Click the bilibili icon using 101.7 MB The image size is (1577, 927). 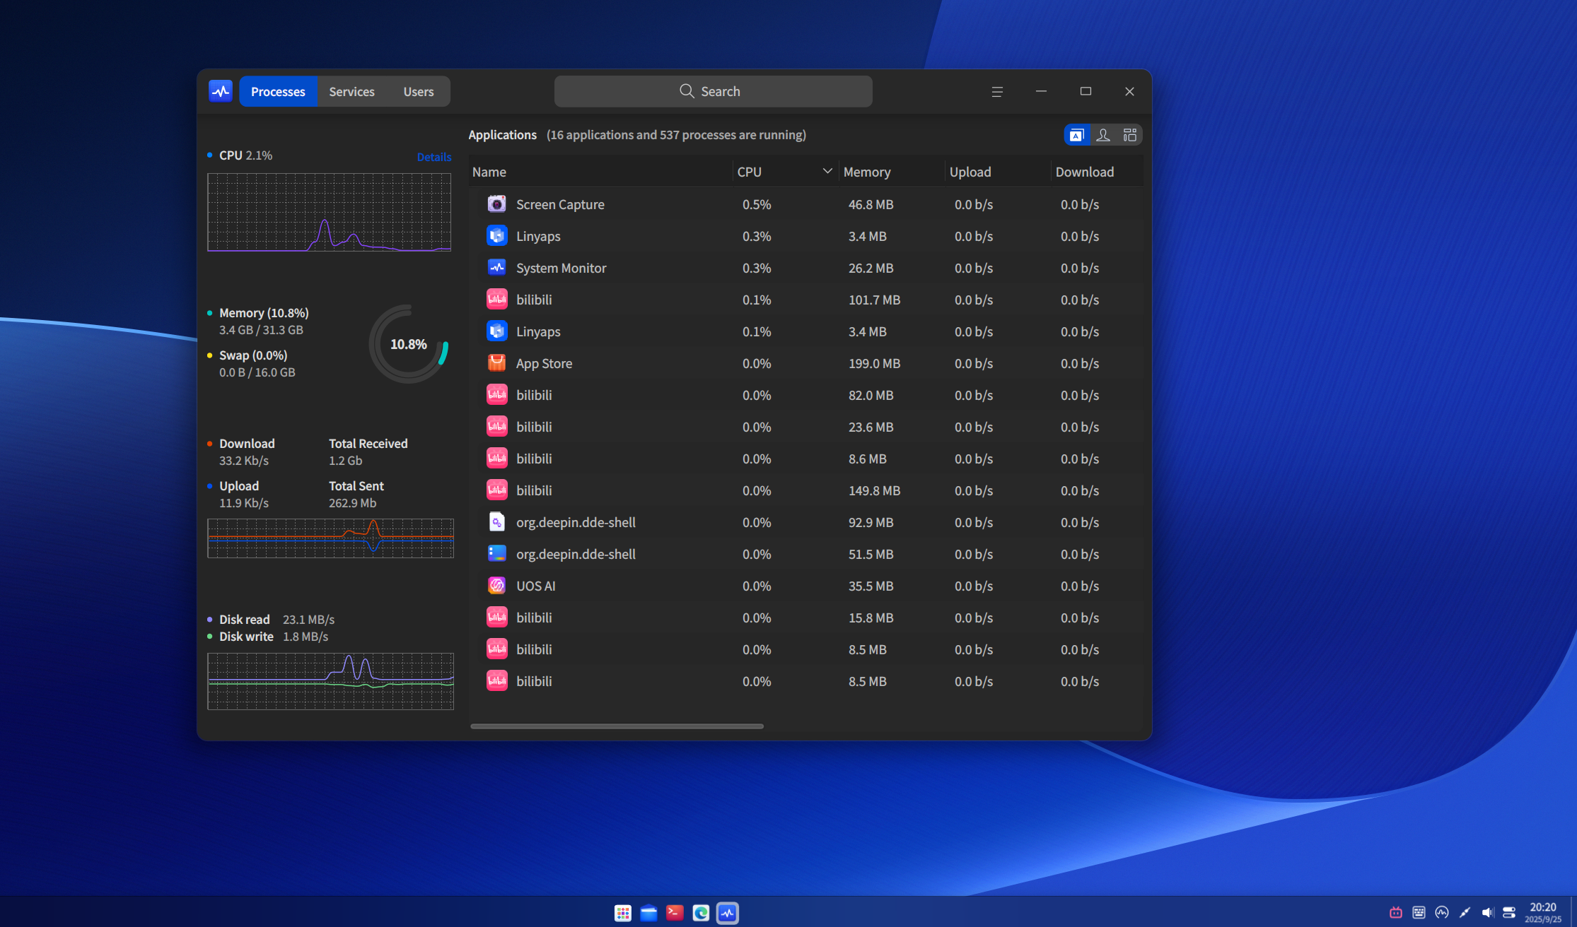497,300
